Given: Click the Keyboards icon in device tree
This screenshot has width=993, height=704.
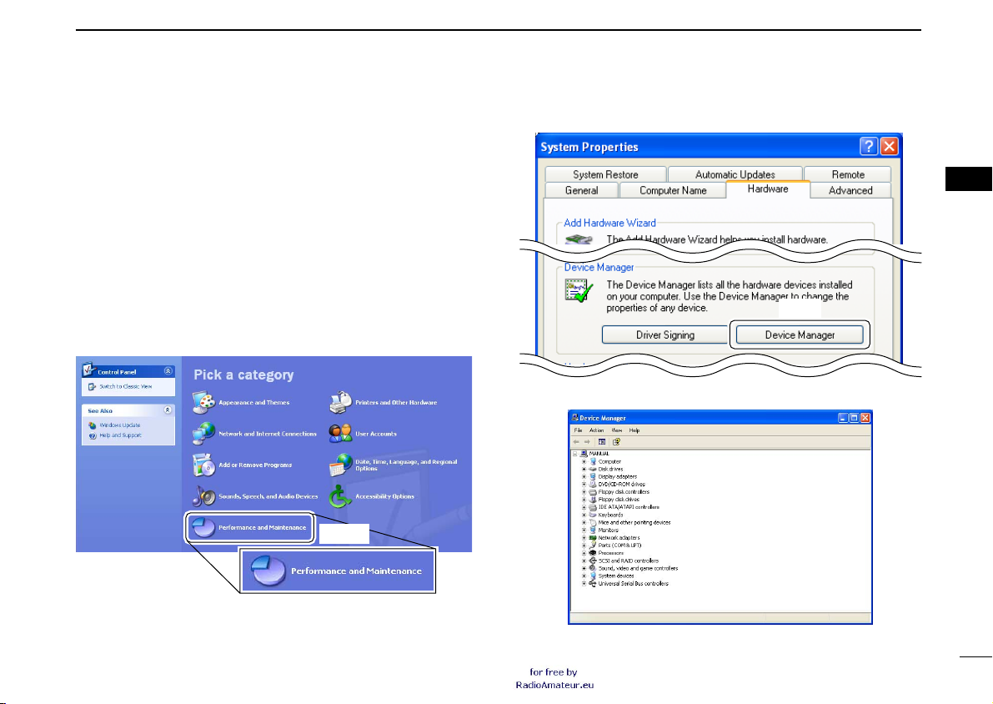Looking at the screenshot, I should point(593,515).
